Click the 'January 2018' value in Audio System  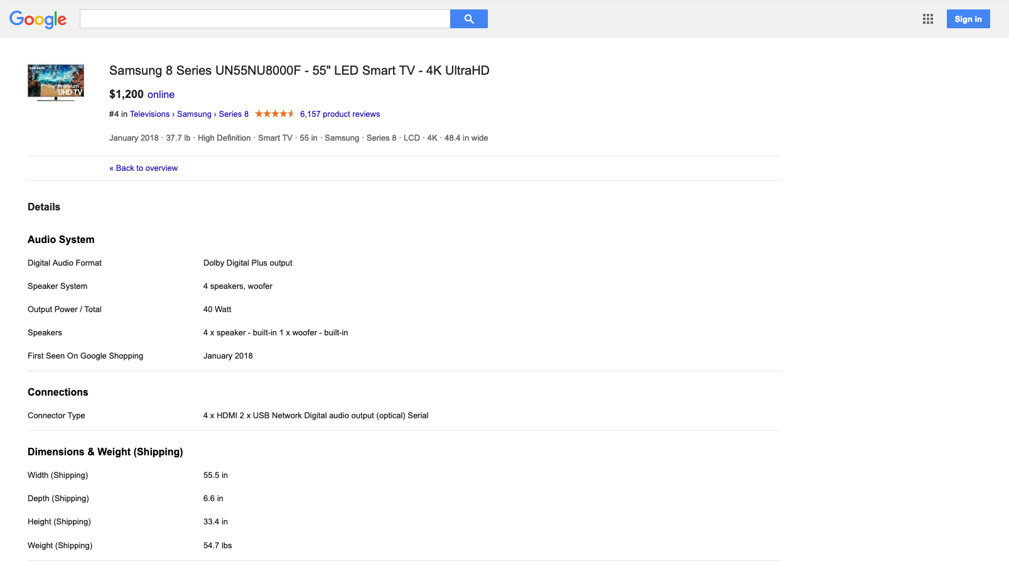(x=228, y=355)
